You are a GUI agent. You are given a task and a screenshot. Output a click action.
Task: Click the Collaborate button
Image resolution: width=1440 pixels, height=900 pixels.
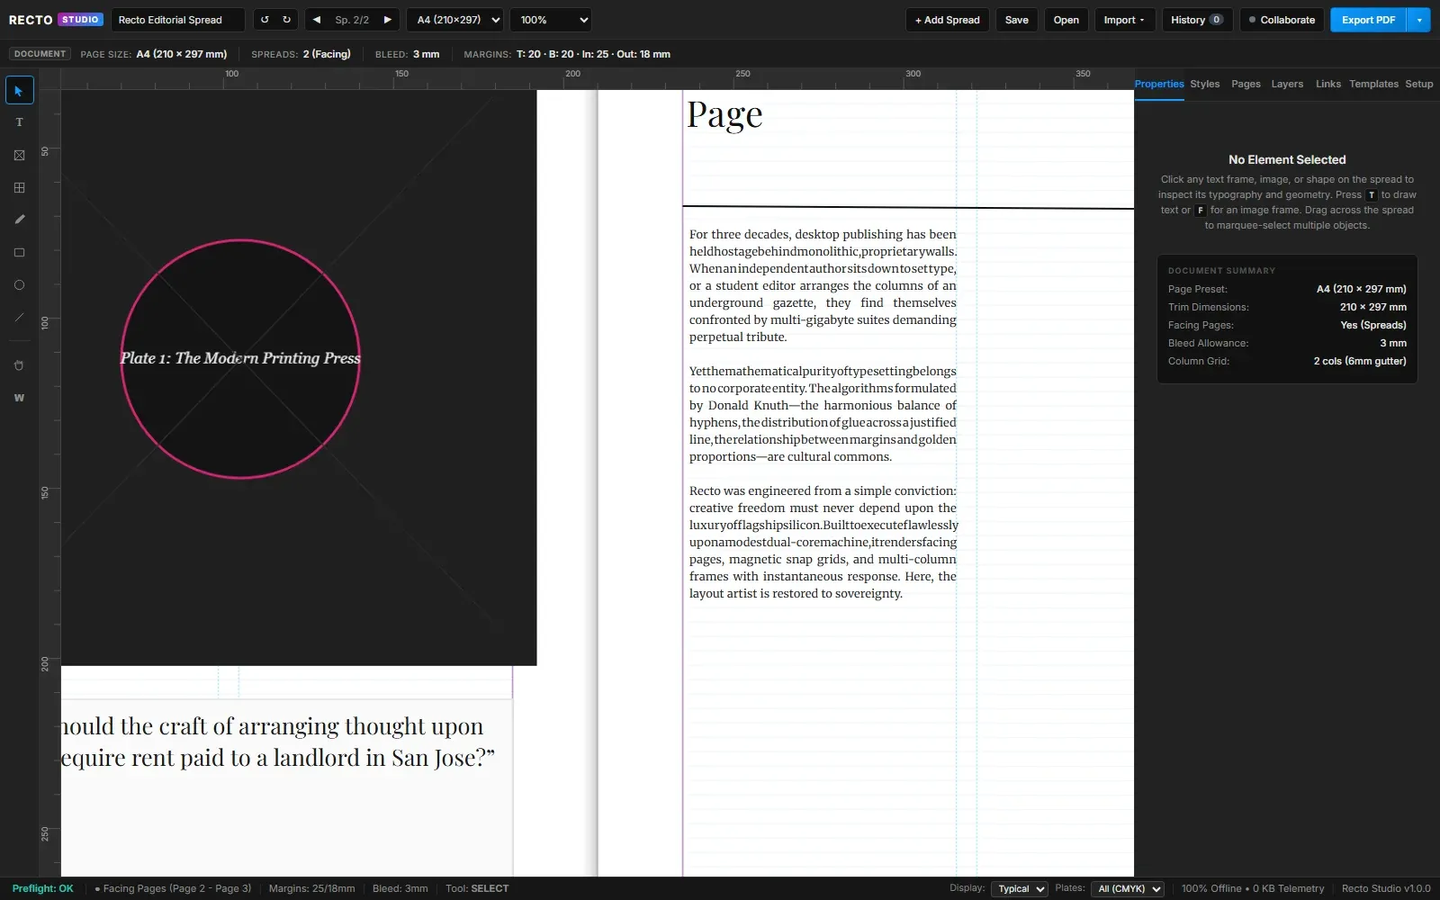1282,20
